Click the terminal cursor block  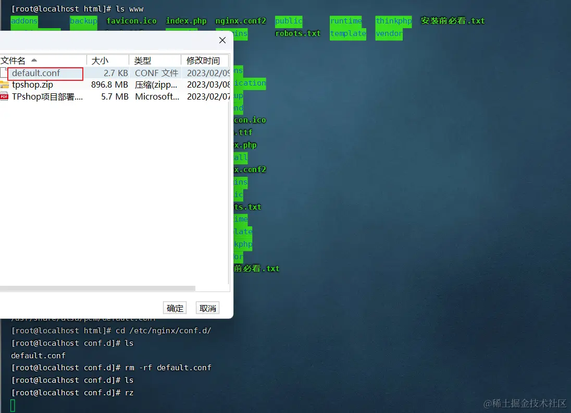[13, 406]
